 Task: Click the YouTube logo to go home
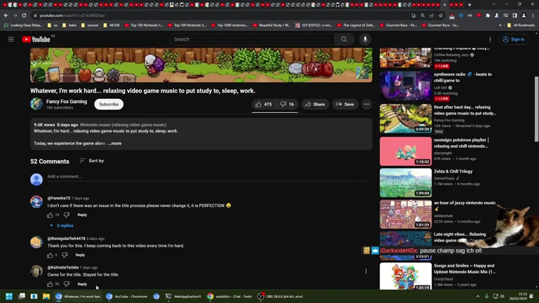[36, 39]
